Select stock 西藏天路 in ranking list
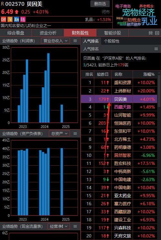The image size is (161, 240). pos(123,107)
